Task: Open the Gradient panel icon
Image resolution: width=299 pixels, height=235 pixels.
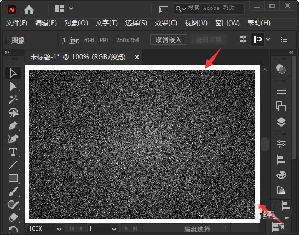Action: coord(281,191)
